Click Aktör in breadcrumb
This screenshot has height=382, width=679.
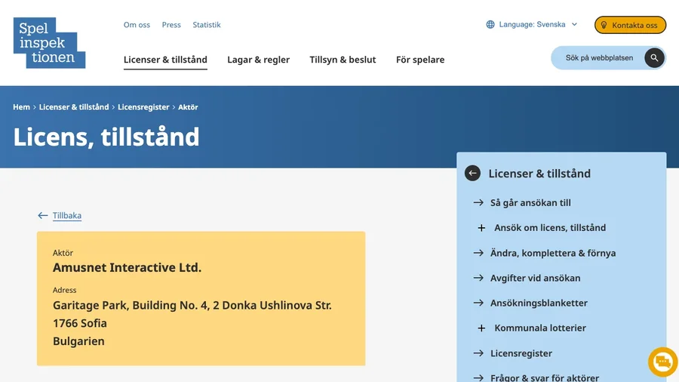pyautogui.click(x=188, y=107)
